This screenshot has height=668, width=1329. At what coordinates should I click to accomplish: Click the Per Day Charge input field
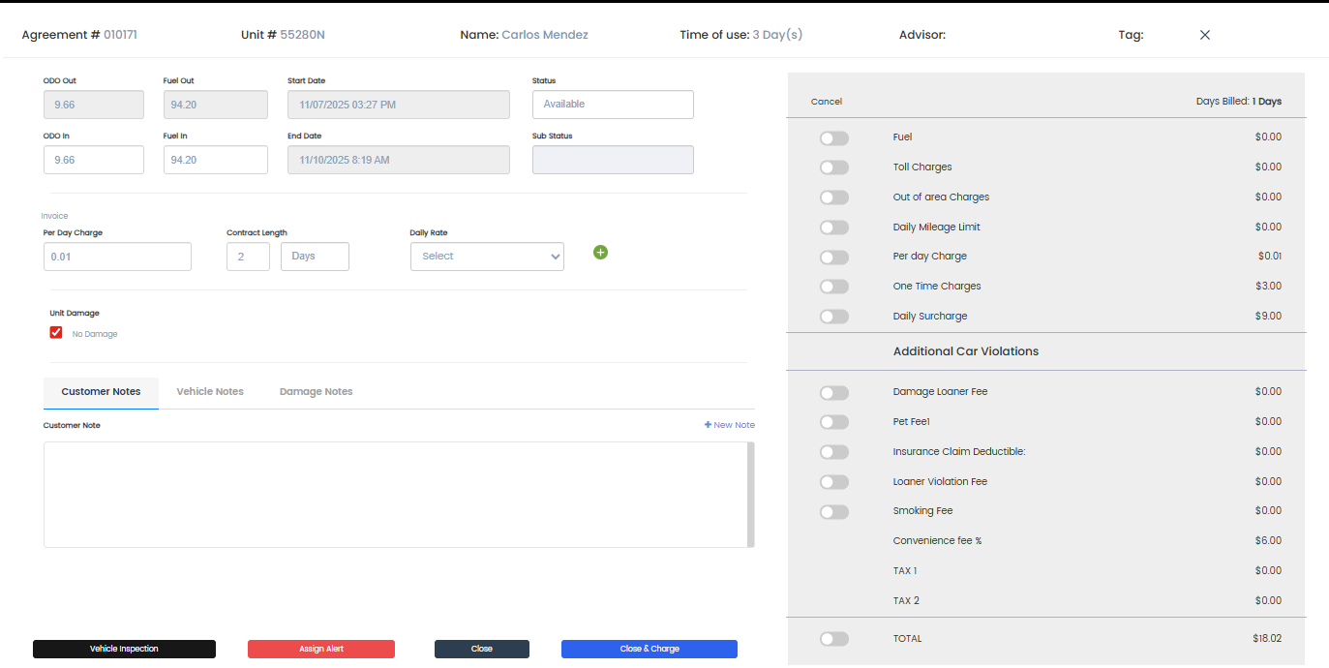pos(117,257)
